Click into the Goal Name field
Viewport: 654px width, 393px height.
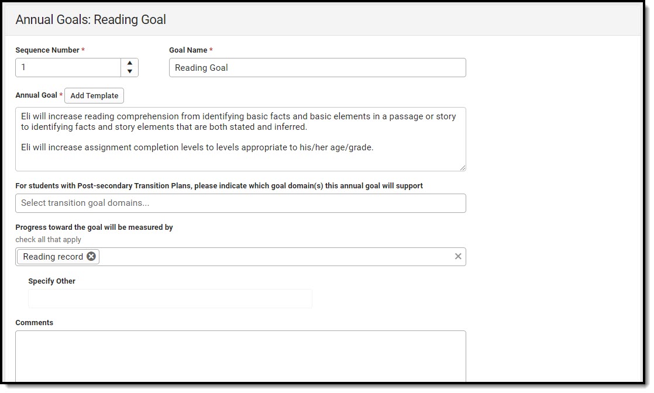[317, 67]
